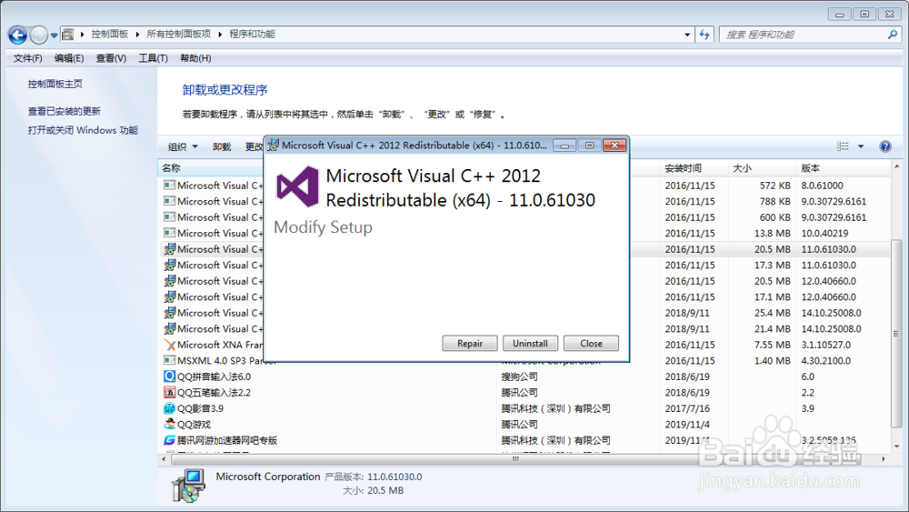Open the 文件(F) menu

28,58
